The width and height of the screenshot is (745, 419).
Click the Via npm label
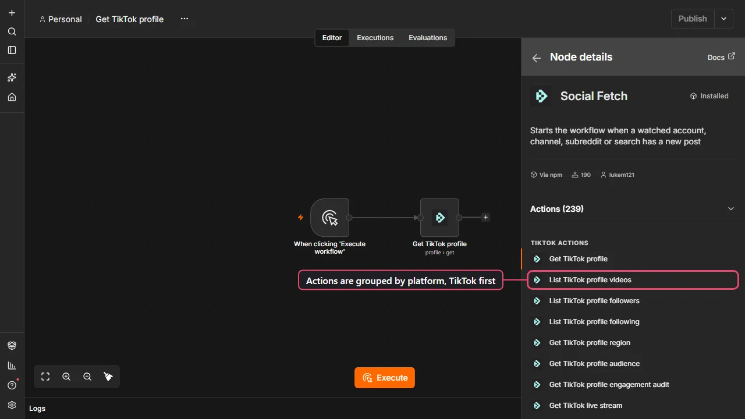click(551, 175)
